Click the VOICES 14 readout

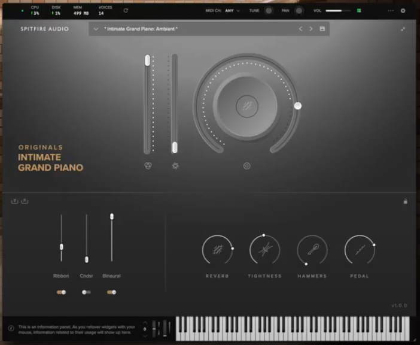coord(105,10)
